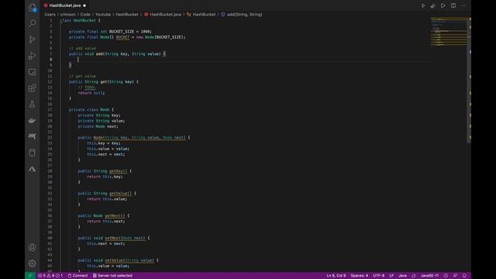Click the BUCKET_SIZE = 1000 declaration
Viewport: 496px width, 279px height.
click(x=130, y=32)
